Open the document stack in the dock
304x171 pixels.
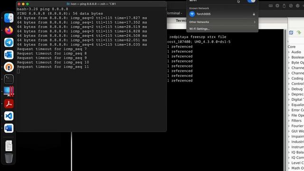9,146
